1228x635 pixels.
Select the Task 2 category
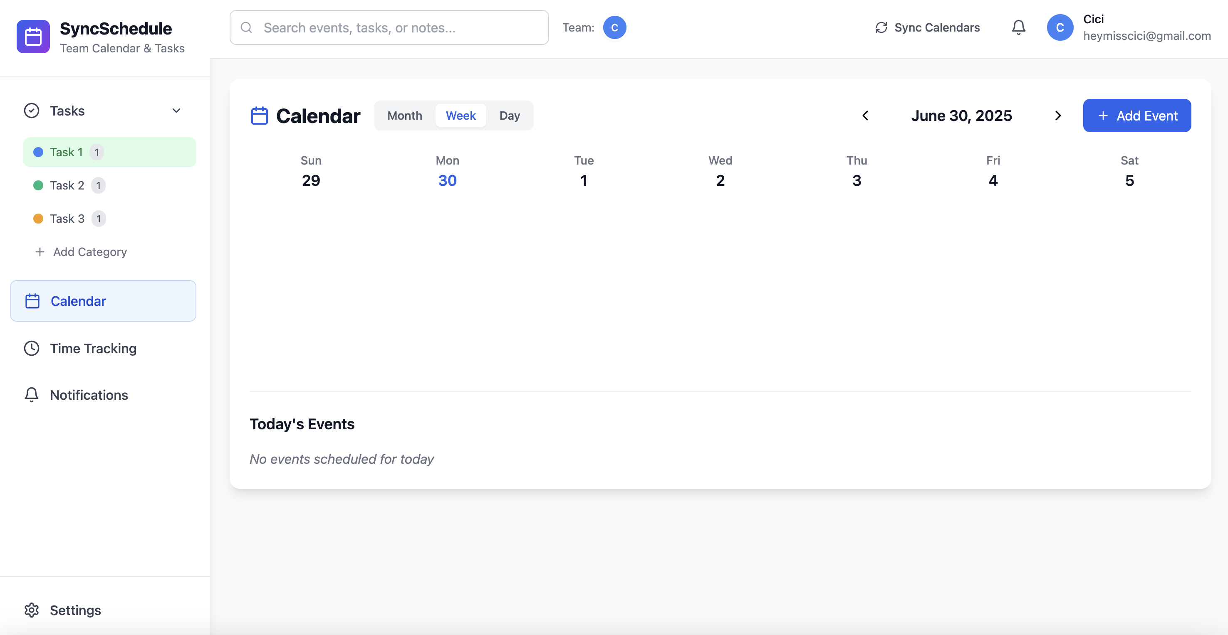(67, 185)
